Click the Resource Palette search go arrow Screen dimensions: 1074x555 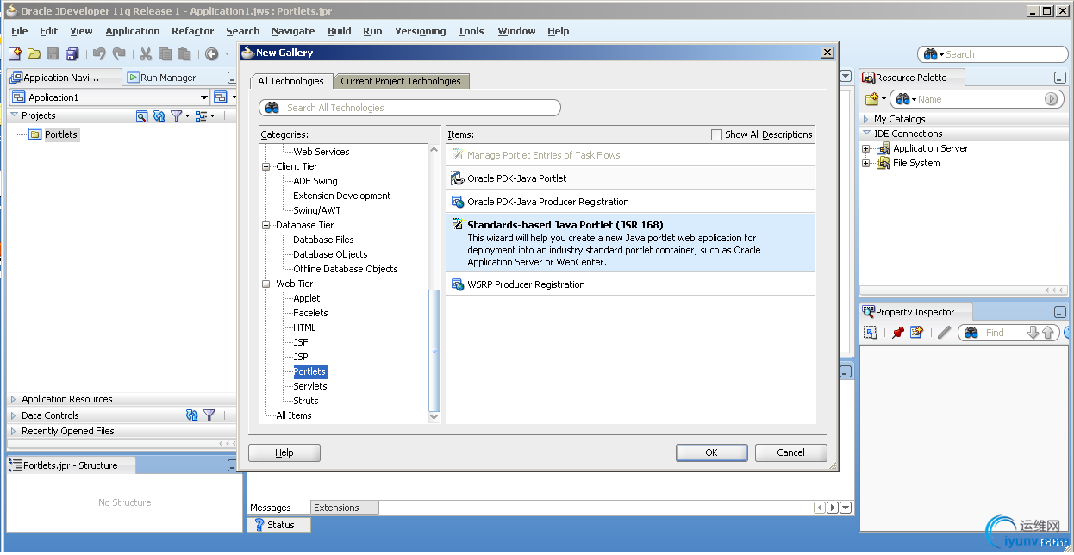pos(1052,99)
